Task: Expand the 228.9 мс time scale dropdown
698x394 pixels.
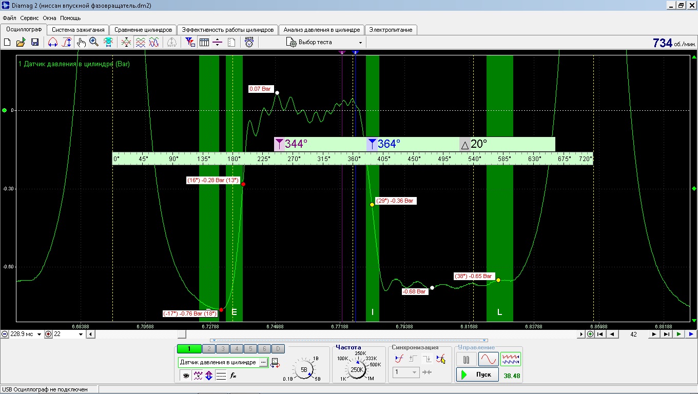Action: 40,334
